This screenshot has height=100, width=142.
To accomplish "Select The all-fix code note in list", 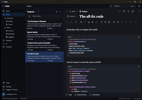I will tap(45, 57).
